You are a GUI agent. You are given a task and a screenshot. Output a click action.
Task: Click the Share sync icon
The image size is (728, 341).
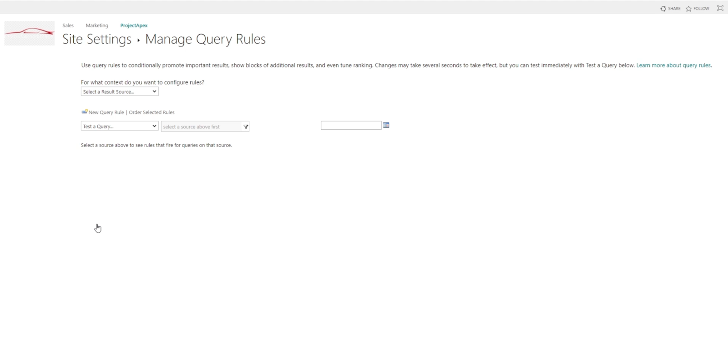663,9
